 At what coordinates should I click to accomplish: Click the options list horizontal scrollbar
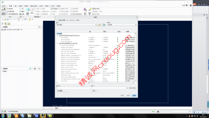[x=111, y=83]
